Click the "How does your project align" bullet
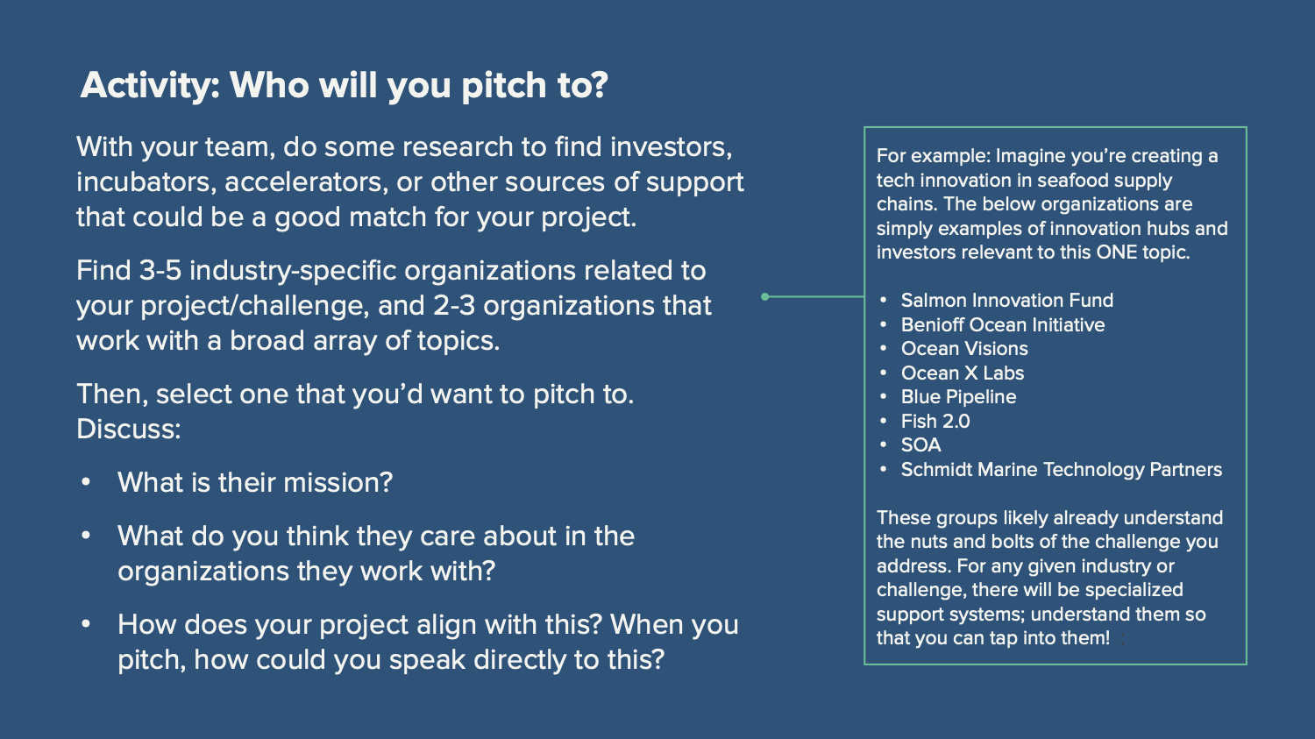The height and width of the screenshot is (739, 1315). coord(428,642)
